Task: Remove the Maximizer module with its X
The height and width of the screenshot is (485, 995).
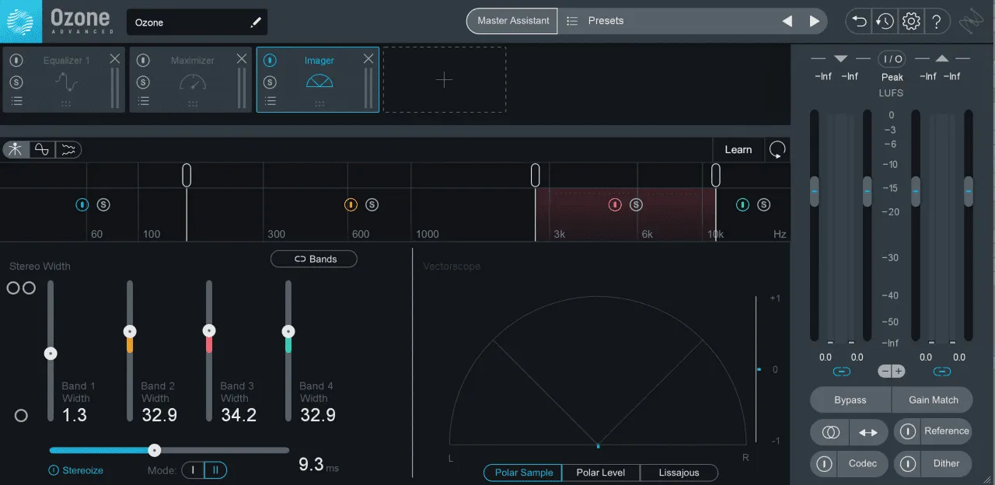Action: pyautogui.click(x=242, y=59)
